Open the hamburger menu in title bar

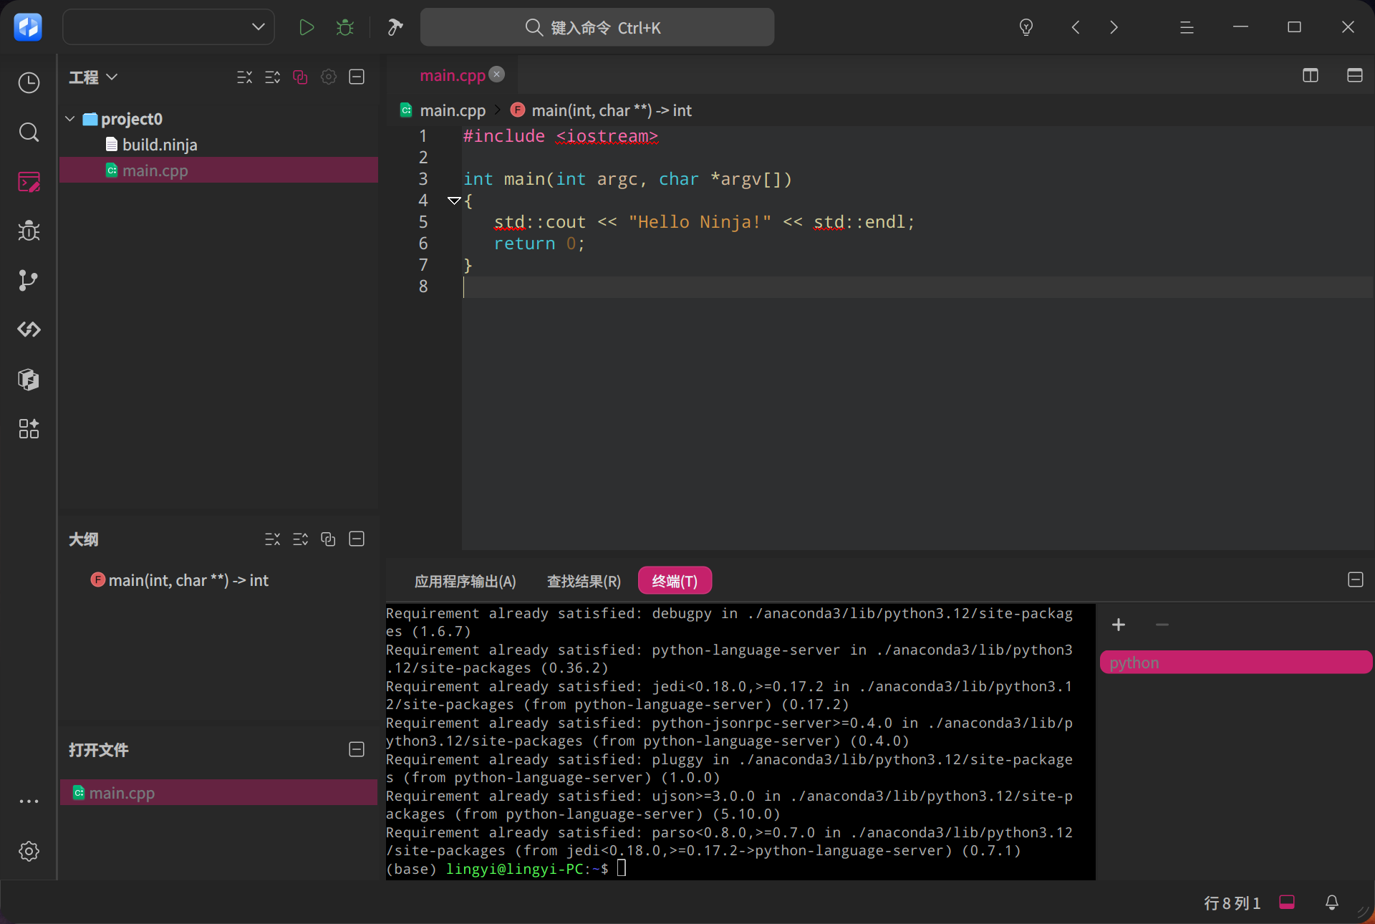click(1187, 27)
